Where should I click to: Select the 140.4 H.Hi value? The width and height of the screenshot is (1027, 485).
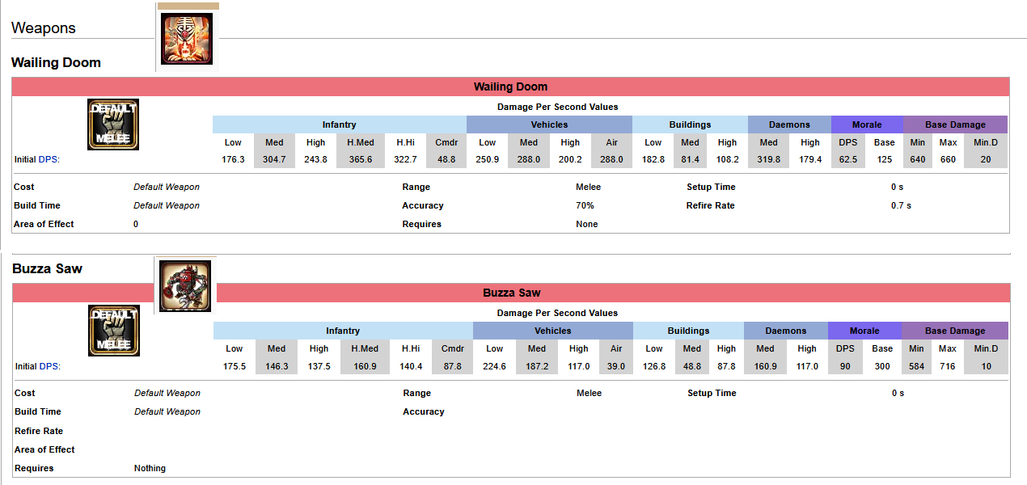coord(411,366)
